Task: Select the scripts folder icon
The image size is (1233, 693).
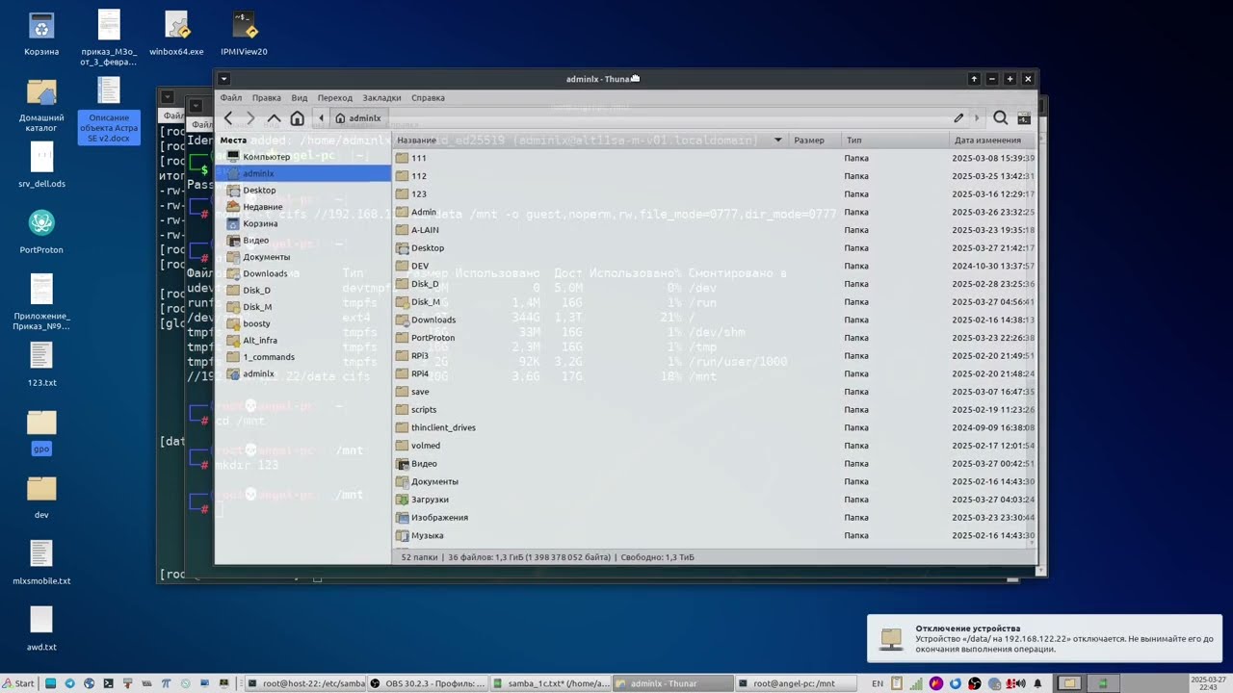Action: click(x=403, y=409)
